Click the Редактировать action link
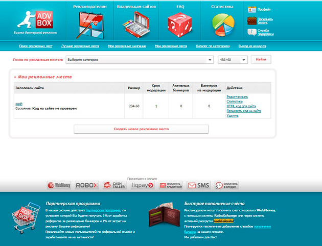 click(237, 97)
